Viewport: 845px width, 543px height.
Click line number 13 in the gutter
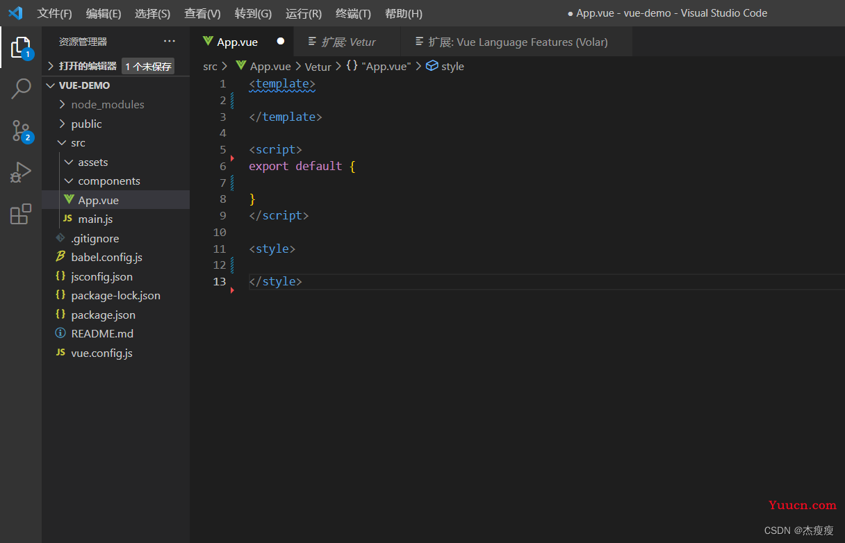point(220,281)
